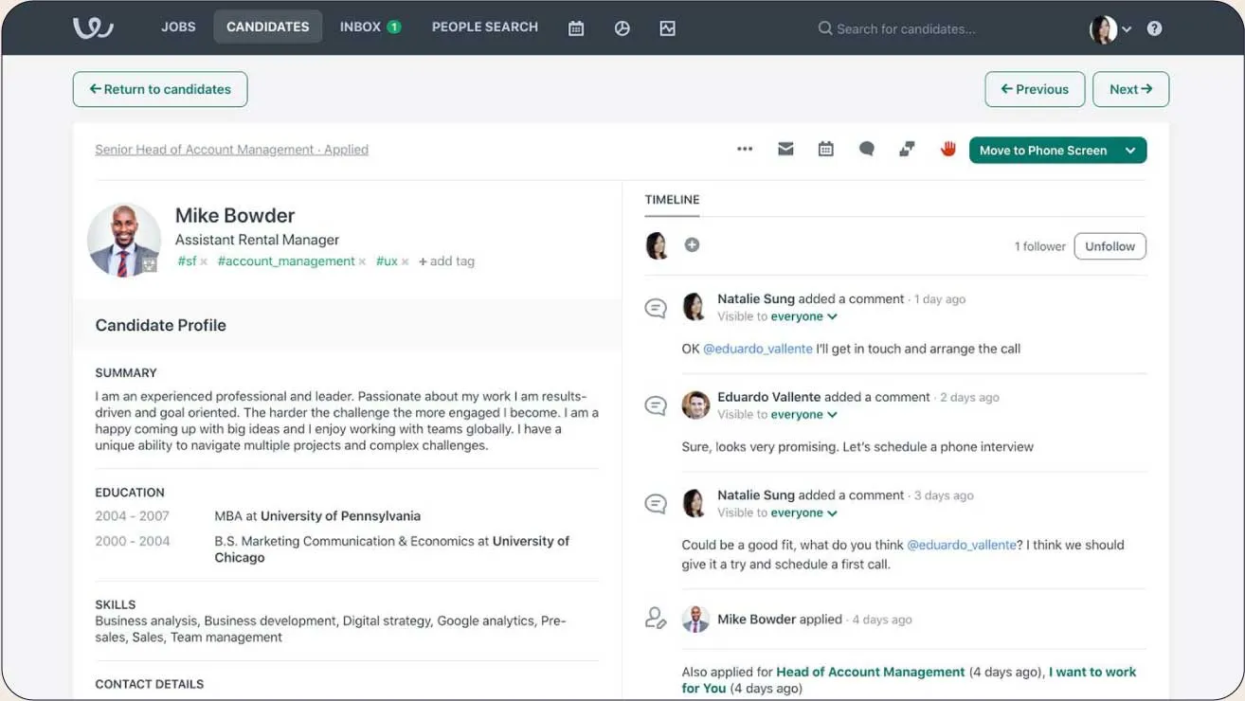1245x701 pixels.
Task: Click the help question mark icon
Action: tap(1154, 28)
